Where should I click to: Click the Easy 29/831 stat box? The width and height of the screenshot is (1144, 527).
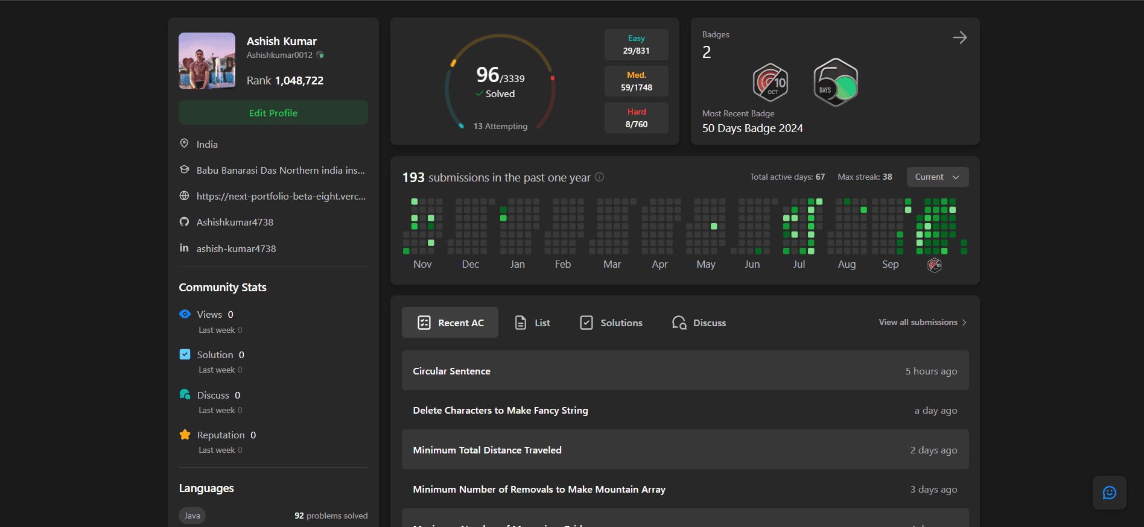pos(637,45)
